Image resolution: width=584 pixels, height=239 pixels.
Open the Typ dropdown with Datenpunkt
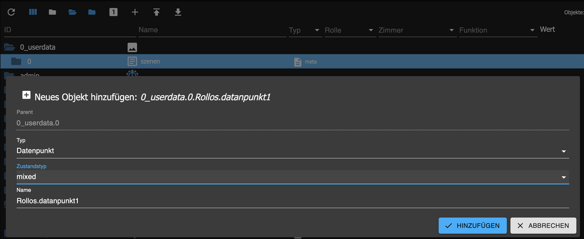pos(292,151)
